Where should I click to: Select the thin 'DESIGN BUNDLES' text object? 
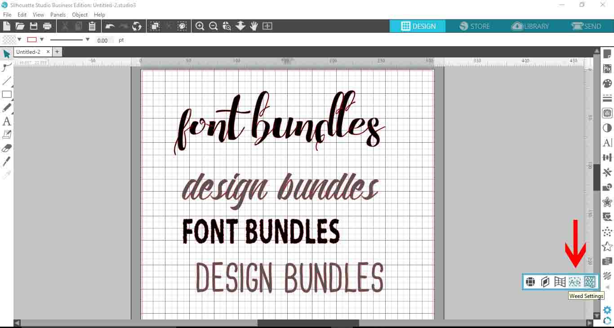pyautogui.click(x=290, y=278)
